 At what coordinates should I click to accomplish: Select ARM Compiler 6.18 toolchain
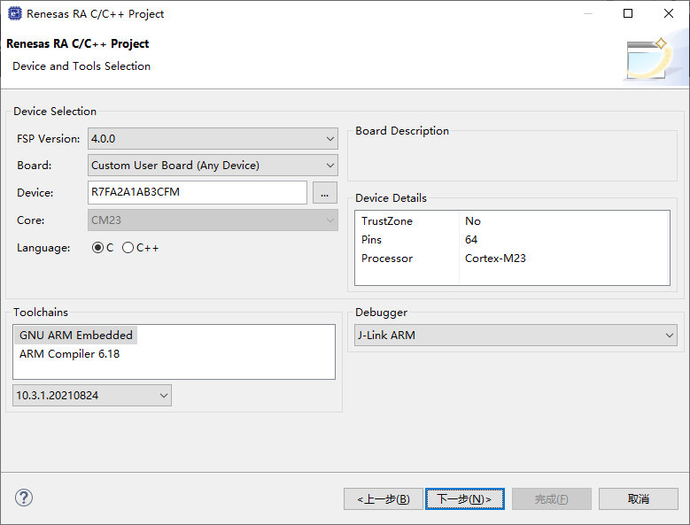(x=69, y=354)
